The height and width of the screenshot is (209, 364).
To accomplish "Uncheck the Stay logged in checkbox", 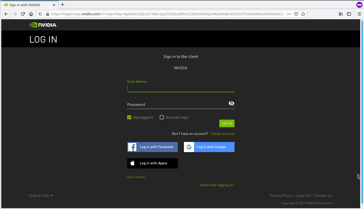I will coord(129,117).
